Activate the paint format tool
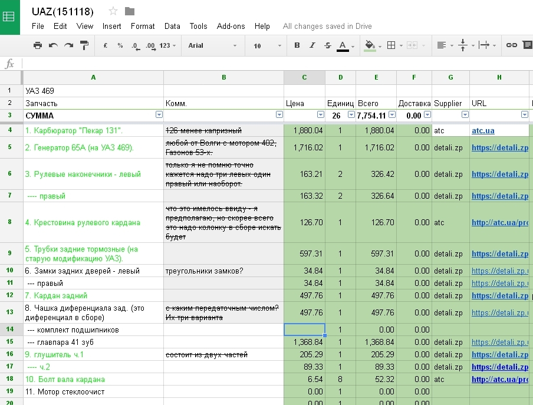This screenshot has height=405, width=533. click(84, 45)
